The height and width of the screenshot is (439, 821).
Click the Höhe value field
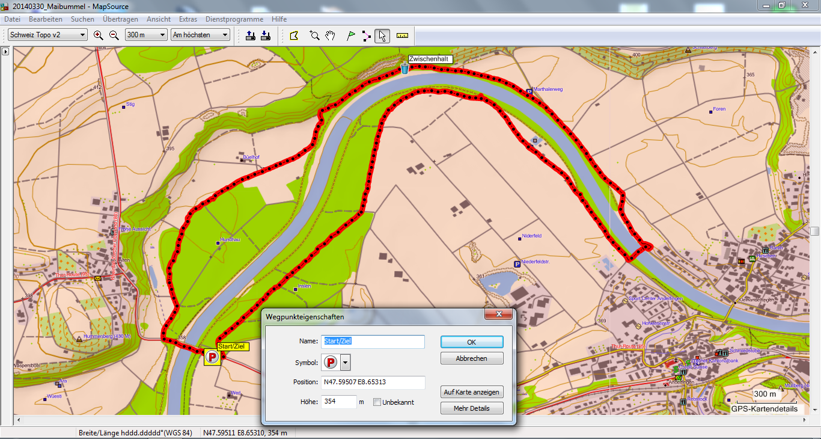[x=338, y=402]
